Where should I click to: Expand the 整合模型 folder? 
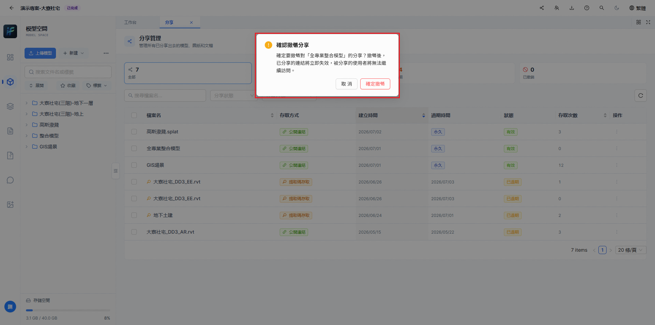[27, 136]
